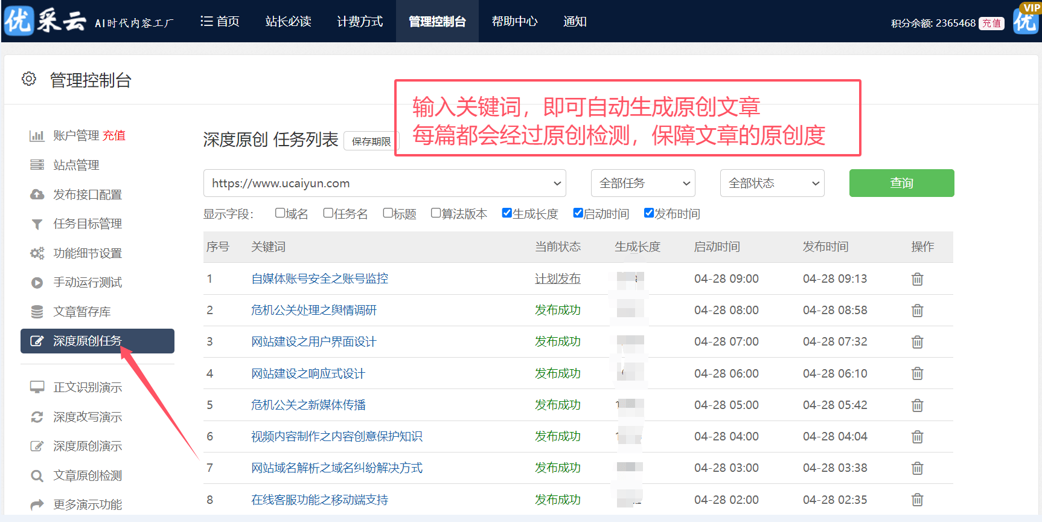Open keyword link 在线客服功能之移动端支持
Screen dimensions: 1042x522
pyautogui.click(x=319, y=500)
